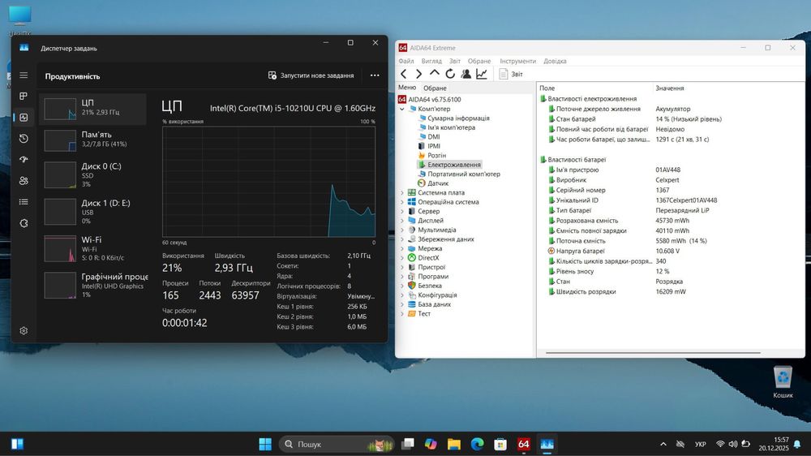Open AIDA64 Звіт menu in menu bar

(x=455, y=61)
